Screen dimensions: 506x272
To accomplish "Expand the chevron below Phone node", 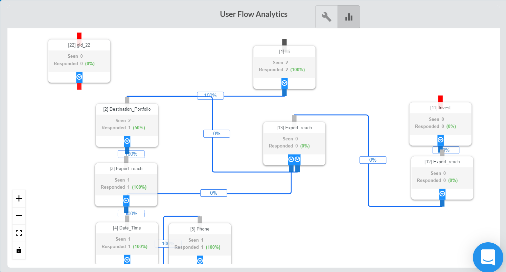I will click(200, 260).
